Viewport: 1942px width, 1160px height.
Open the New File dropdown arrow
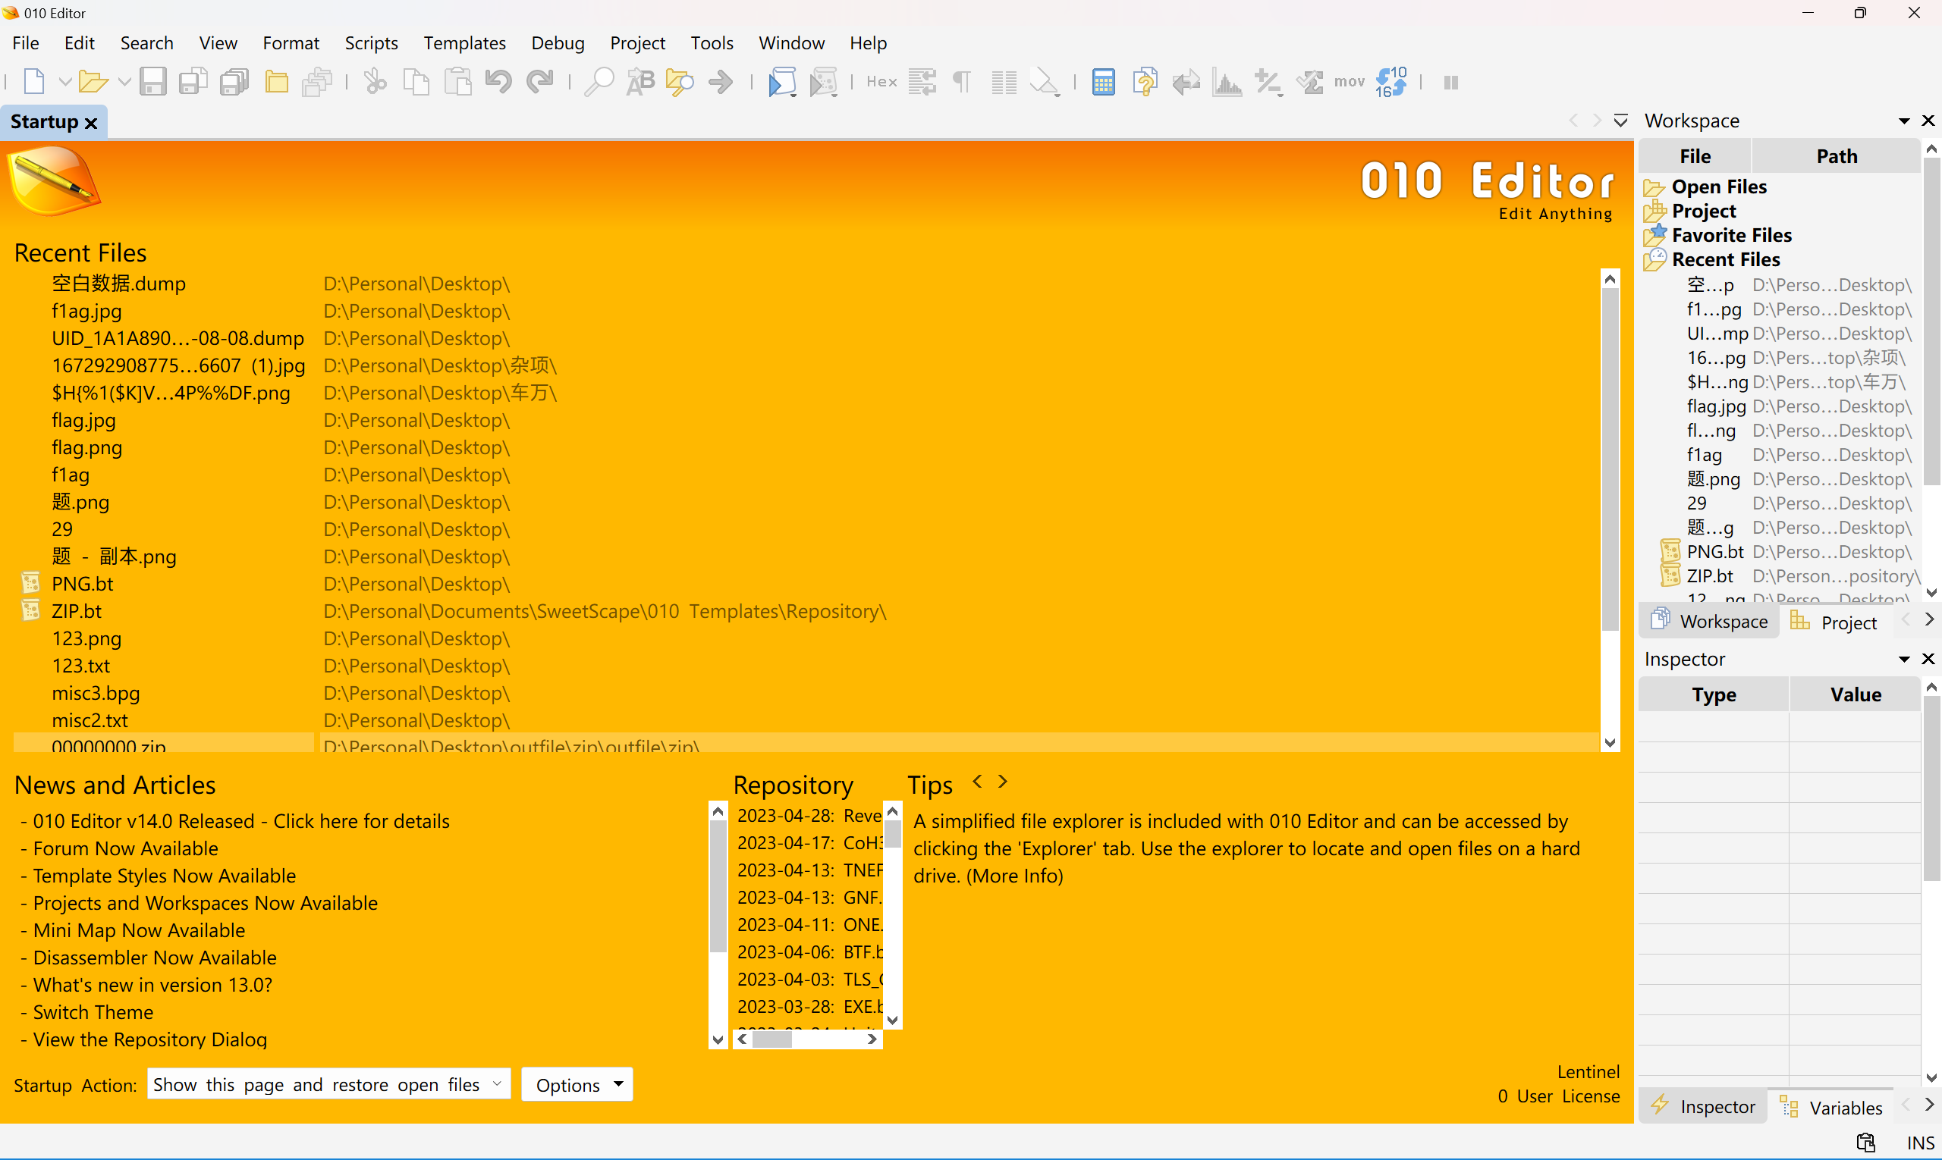pyautogui.click(x=65, y=81)
